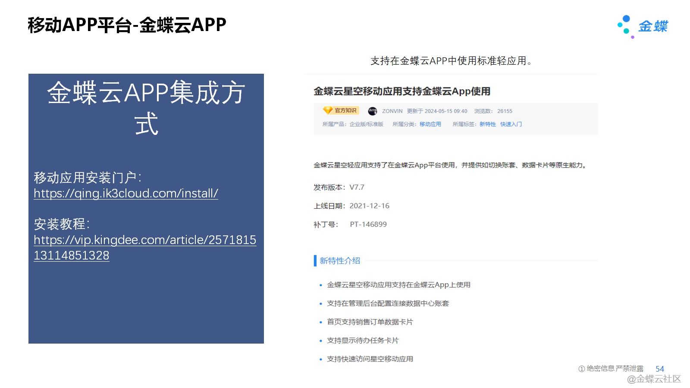Click the @金蝶云社区 watermark
This screenshot has height=388, width=690.
tap(653, 379)
